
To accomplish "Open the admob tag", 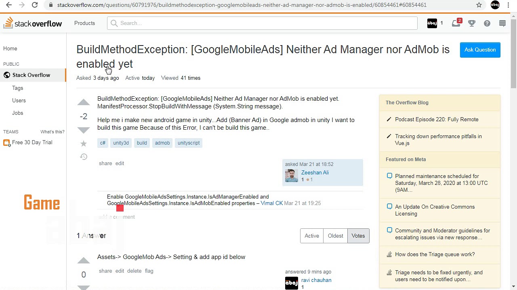I will click(x=162, y=143).
